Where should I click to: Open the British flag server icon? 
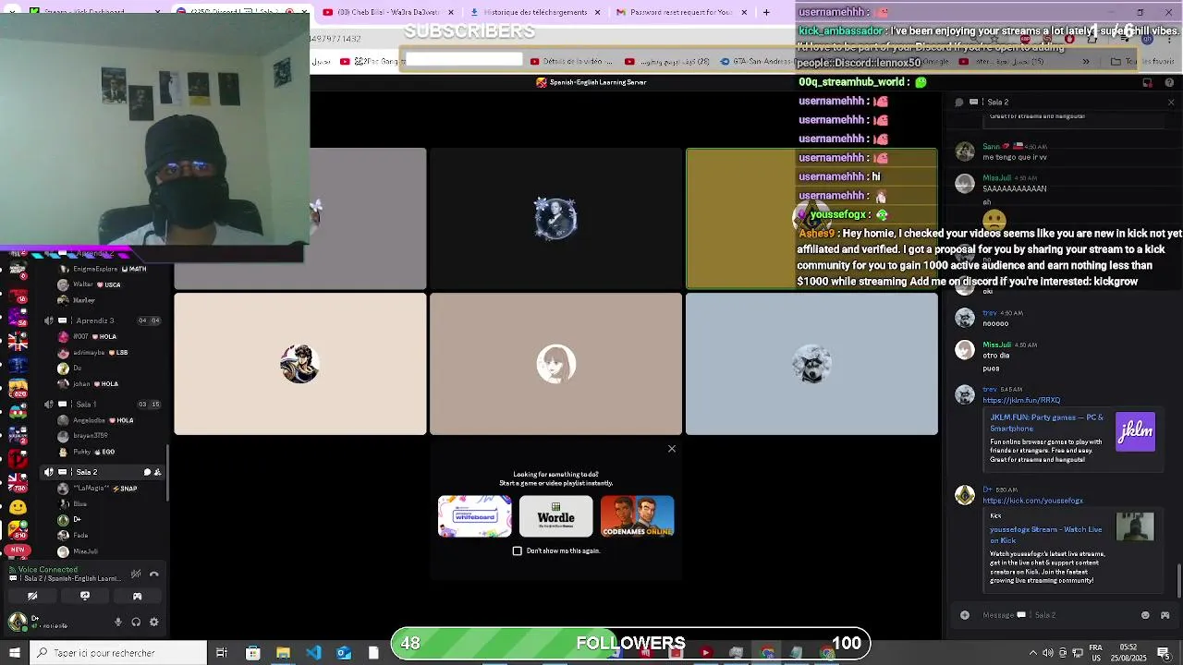[18, 342]
